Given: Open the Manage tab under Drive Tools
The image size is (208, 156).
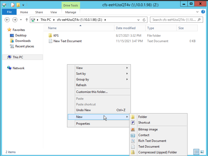Looking at the screenshot, I should click(x=71, y=12).
